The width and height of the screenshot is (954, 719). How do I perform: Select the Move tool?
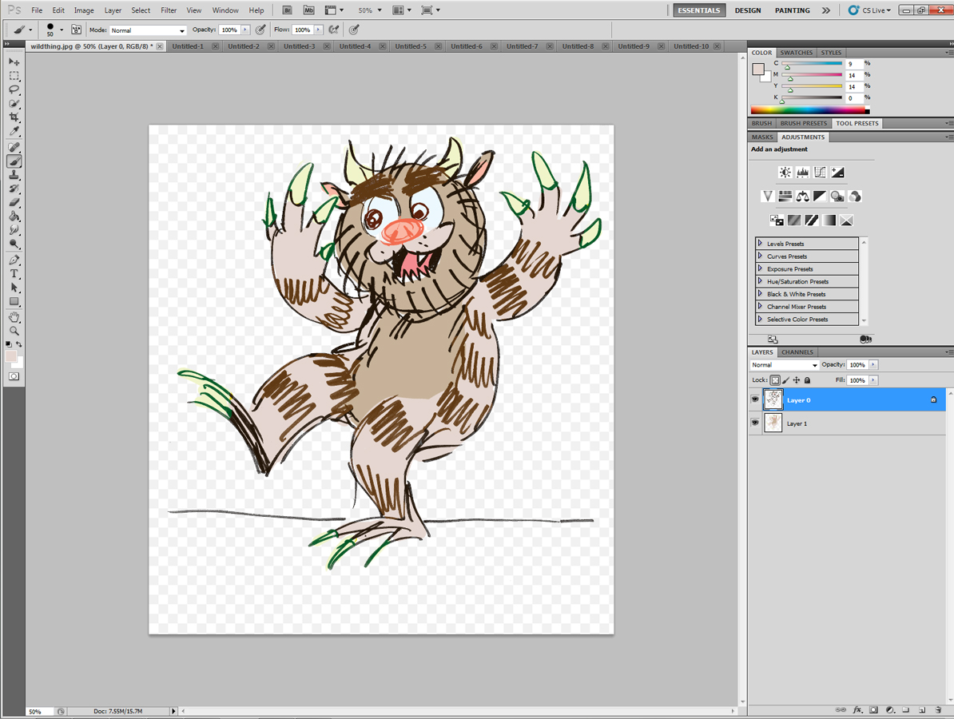[14, 62]
